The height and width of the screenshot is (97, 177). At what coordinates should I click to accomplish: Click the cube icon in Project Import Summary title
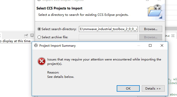coord(36,45)
